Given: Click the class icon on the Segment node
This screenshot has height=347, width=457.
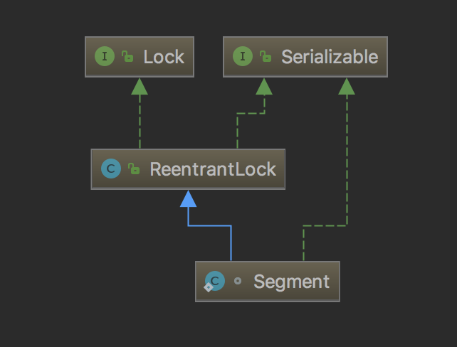Looking at the screenshot, I should click(x=215, y=281).
